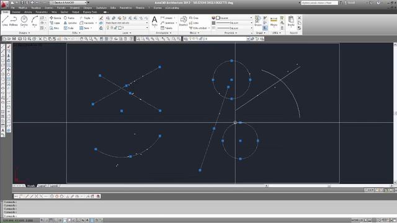The height and width of the screenshot is (223, 397).
Task: Click the pan hand icon in standard toolbar
Action: [x=81, y=38]
